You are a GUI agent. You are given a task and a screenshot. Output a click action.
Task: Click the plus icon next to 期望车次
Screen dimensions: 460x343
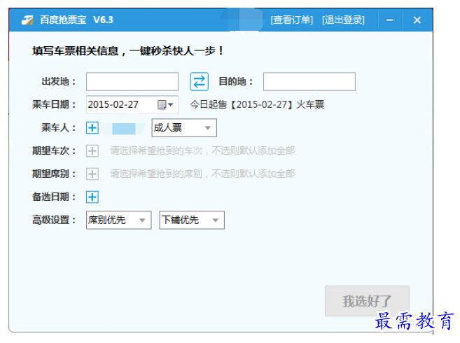(92, 150)
